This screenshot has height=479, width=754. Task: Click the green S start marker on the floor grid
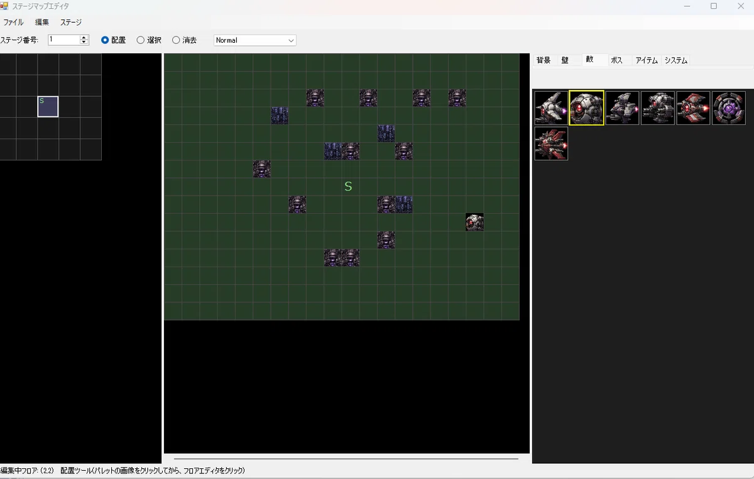pyautogui.click(x=348, y=187)
